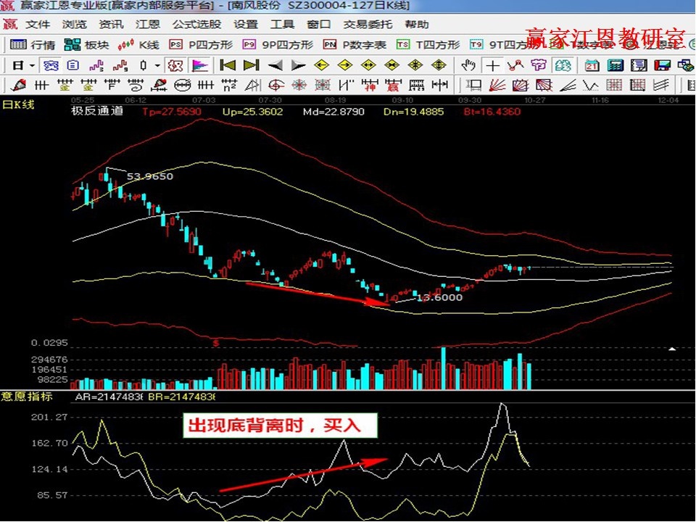Open the candlestick type dropdown arrow

[157, 65]
